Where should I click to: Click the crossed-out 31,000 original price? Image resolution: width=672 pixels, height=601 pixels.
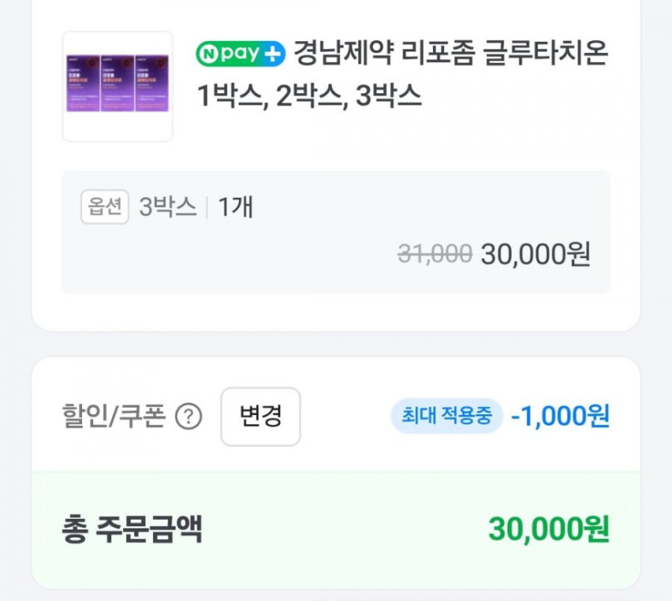pos(435,254)
